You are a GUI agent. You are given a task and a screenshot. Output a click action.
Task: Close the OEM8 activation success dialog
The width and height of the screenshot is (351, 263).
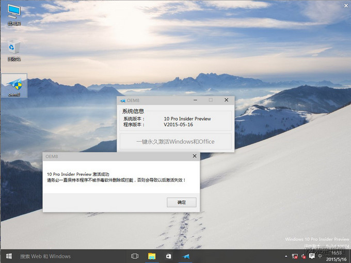click(195, 156)
